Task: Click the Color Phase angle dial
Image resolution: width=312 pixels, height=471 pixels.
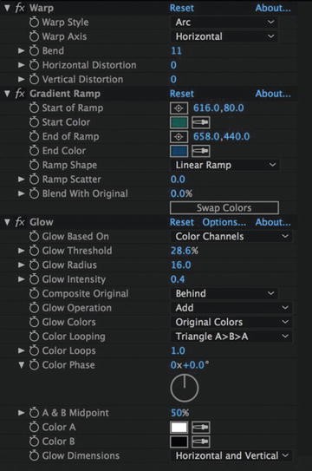Action: tap(185, 388)
